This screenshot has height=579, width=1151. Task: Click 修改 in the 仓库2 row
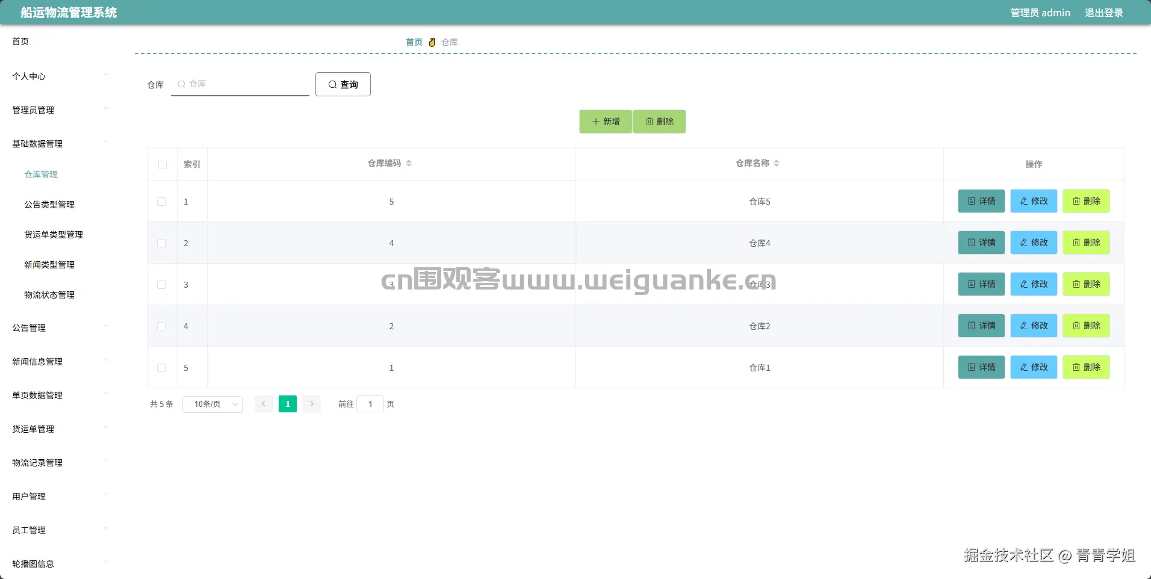(1034, 326)
